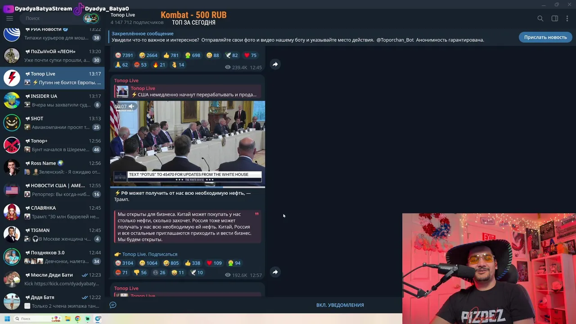Open the SHOT channel chat
Screen dimensions: 576x324
[x=52, y=123]
